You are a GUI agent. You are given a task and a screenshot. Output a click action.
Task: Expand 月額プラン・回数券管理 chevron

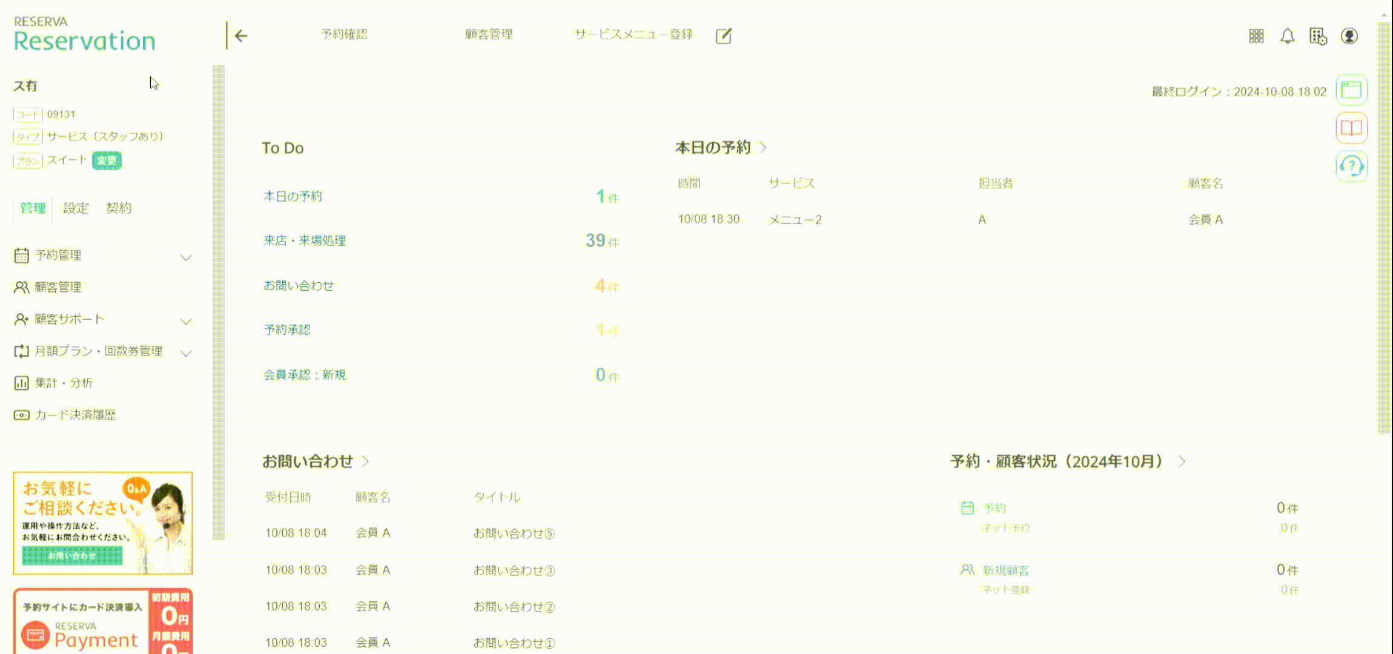click(x=186, y=353)
